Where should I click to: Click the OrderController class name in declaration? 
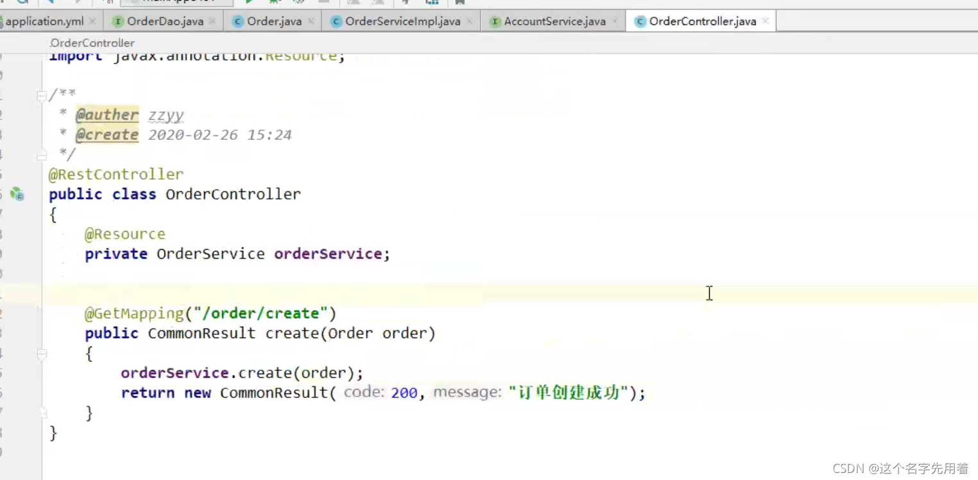pos(234,194)
